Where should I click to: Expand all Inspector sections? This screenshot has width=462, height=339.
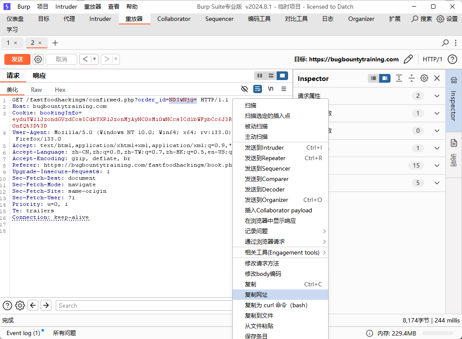pos(399,78)
